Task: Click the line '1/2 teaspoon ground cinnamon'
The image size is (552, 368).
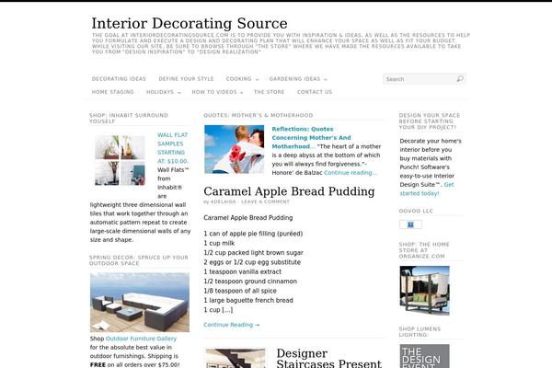Action: point(250,282)
